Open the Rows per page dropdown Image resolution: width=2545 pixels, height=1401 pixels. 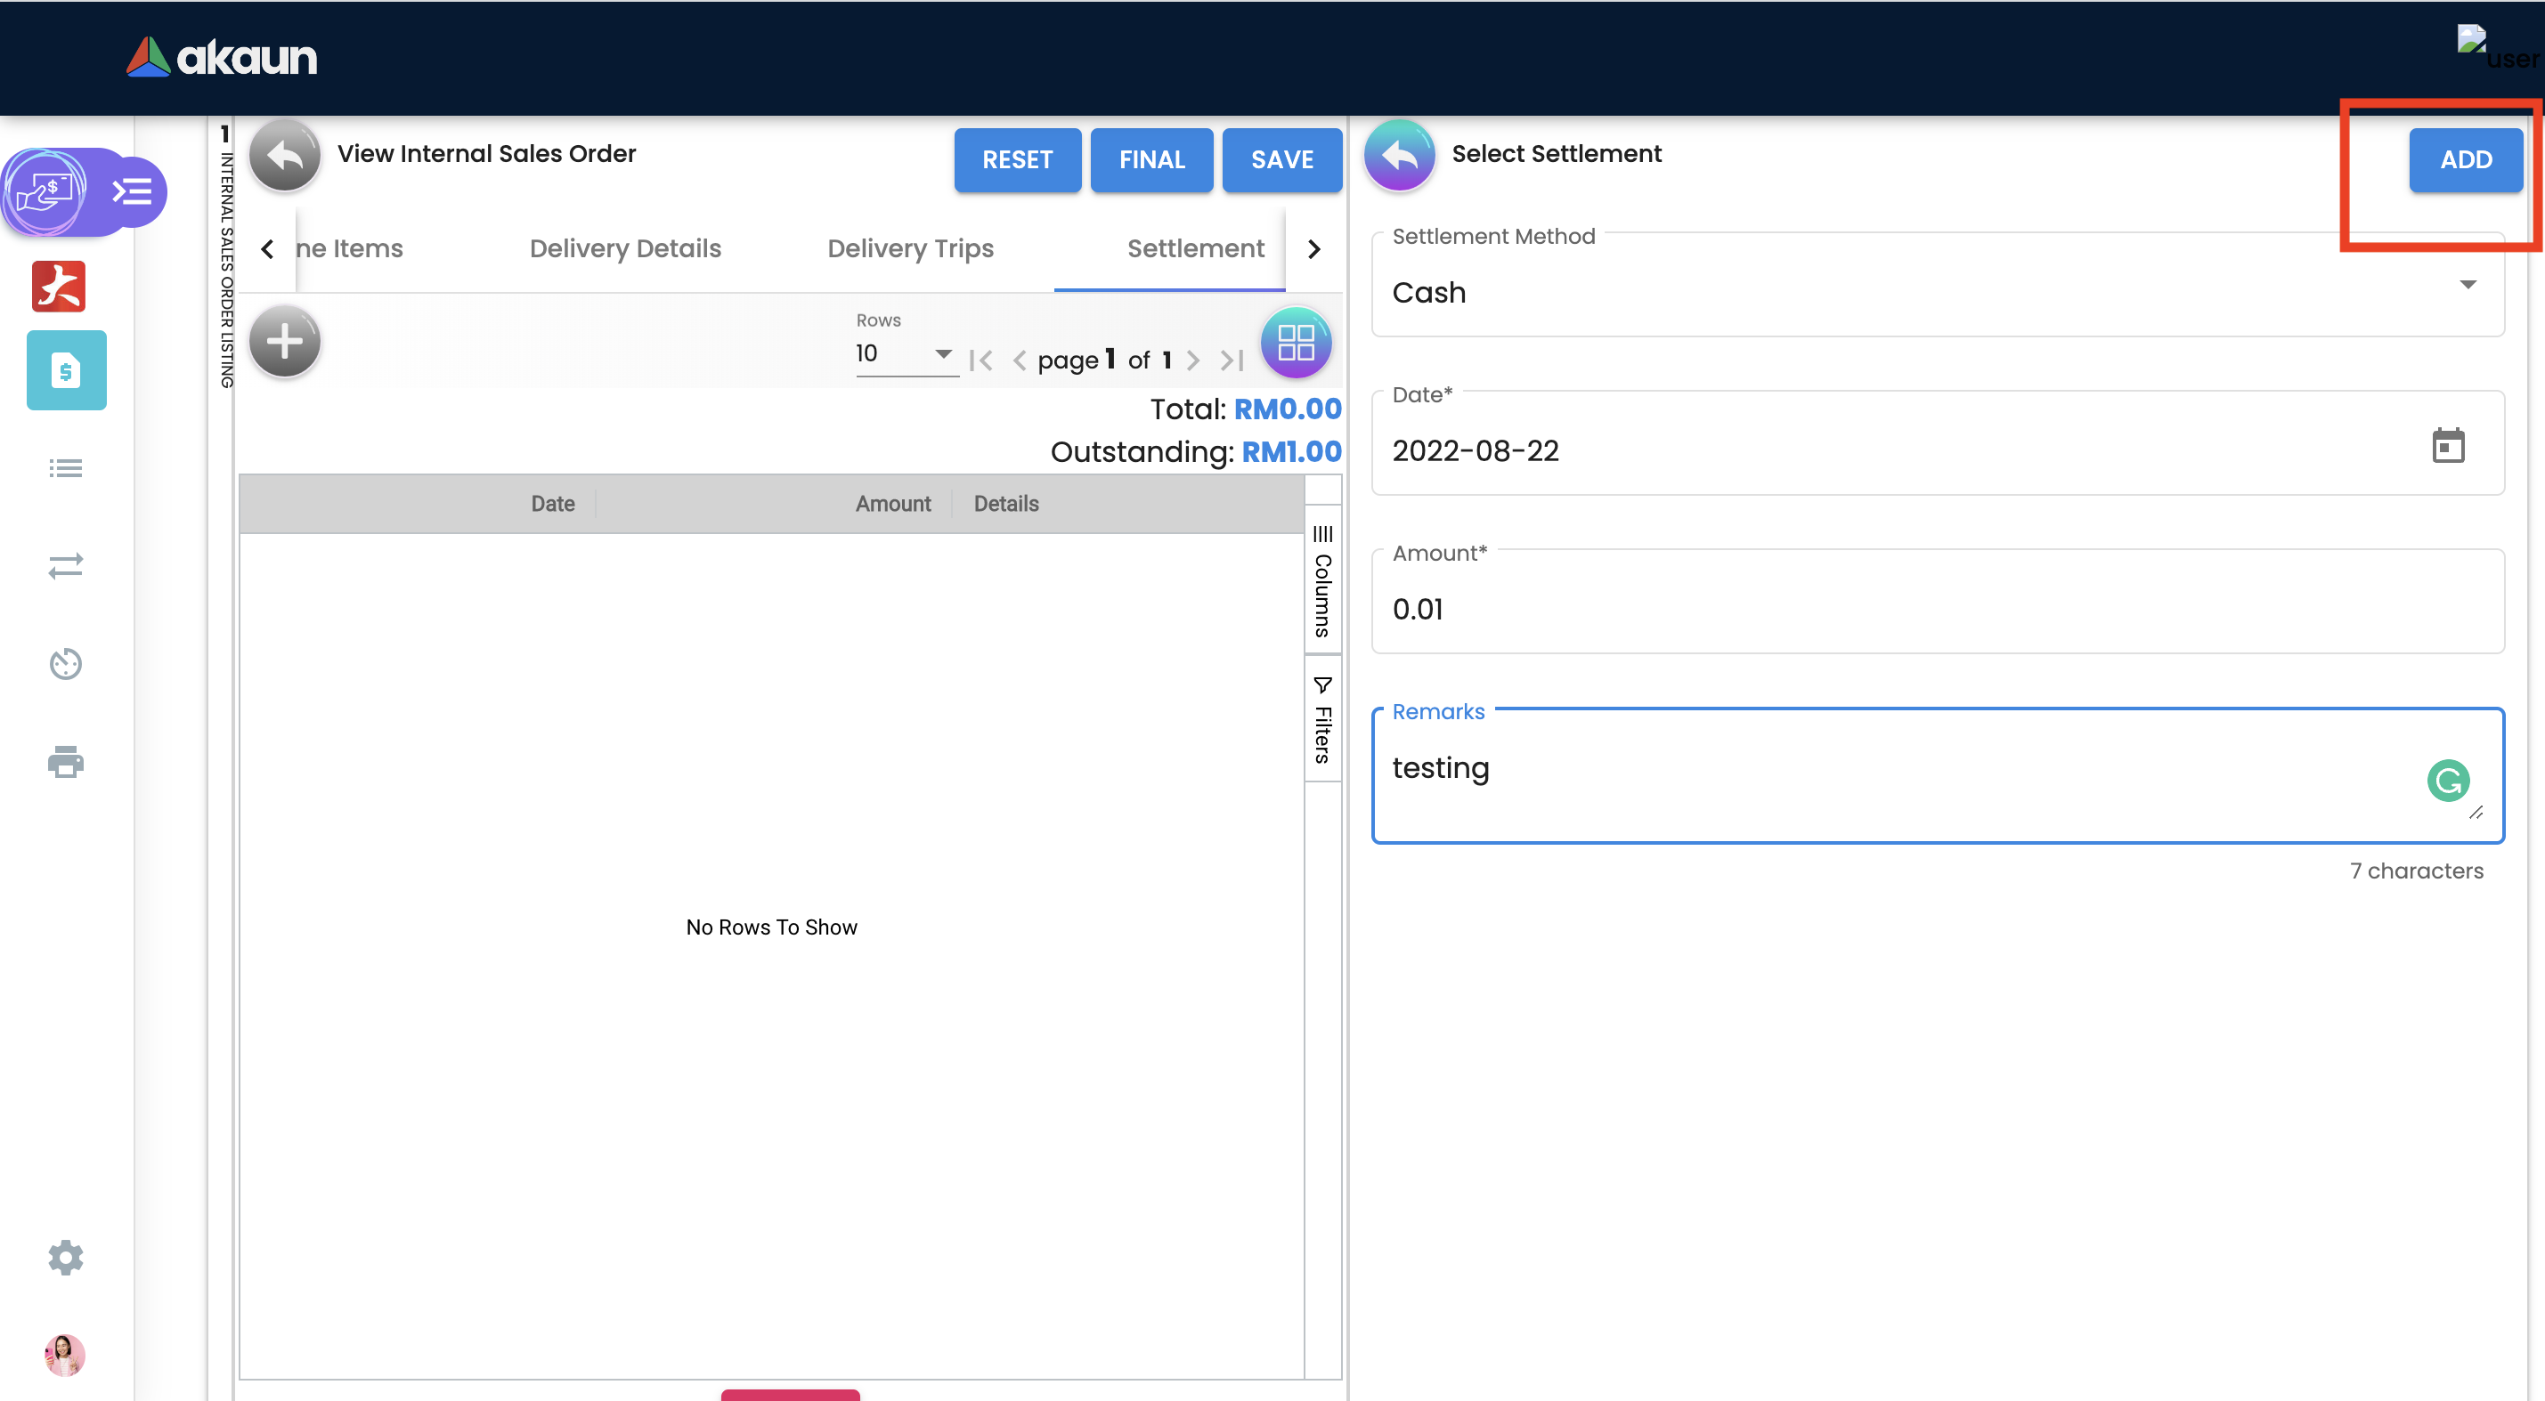(x=904, y=353)
